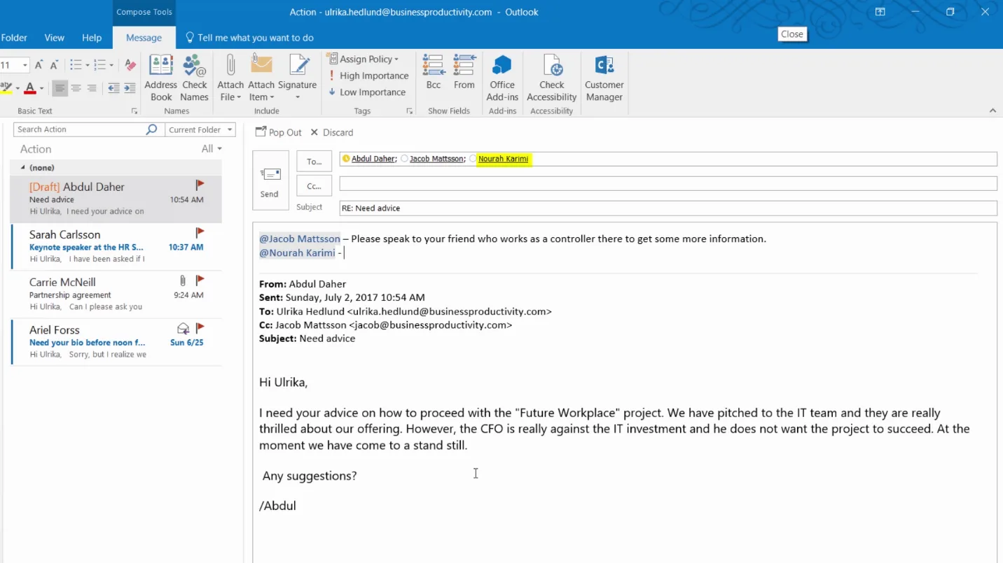
Task: Open the Address Book
Action: click(x=160, y=78)
